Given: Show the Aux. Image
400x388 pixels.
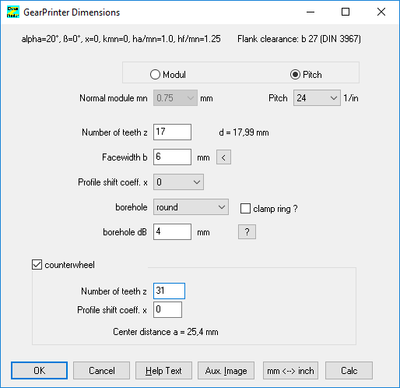Looking at the screenshot, I should tap(226, 370).
